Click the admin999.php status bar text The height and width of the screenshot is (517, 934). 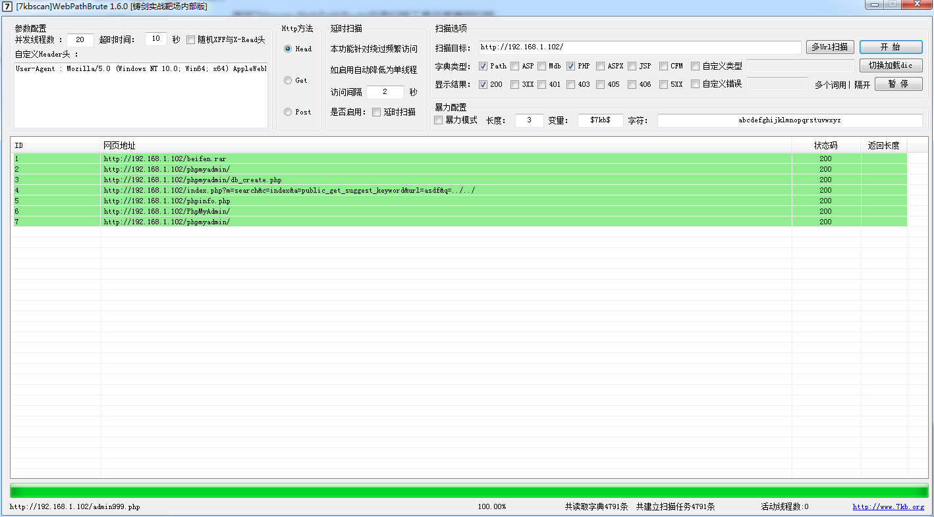[x=75, y=507]
